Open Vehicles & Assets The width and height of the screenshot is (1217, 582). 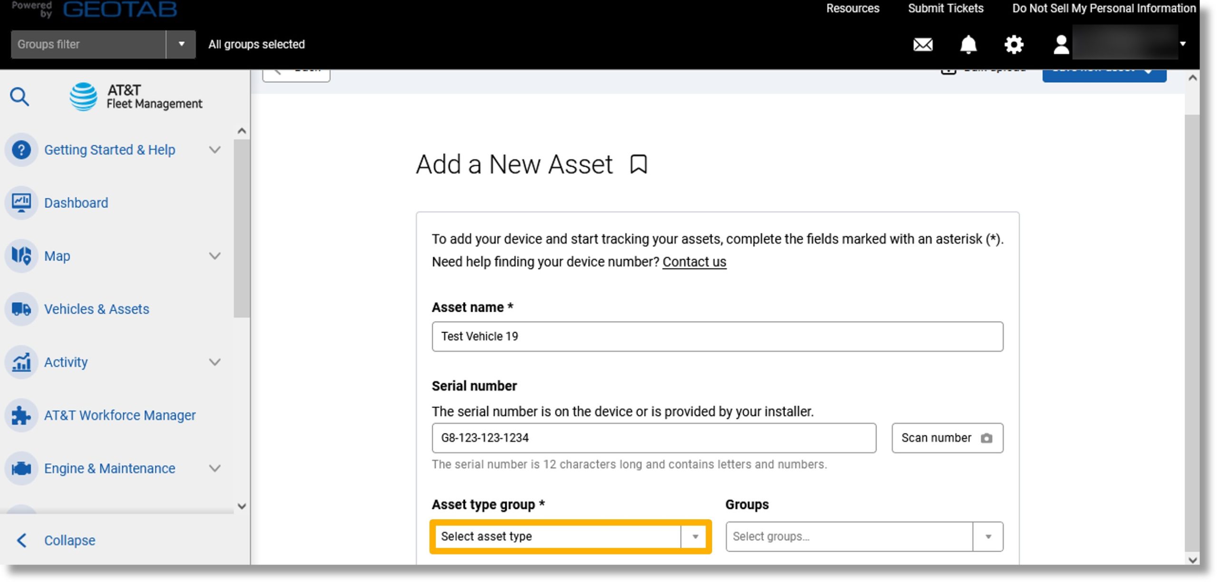point(97,309)
